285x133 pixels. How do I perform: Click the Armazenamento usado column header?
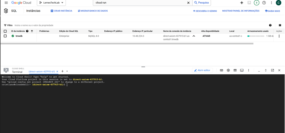(x=258, y=31)
